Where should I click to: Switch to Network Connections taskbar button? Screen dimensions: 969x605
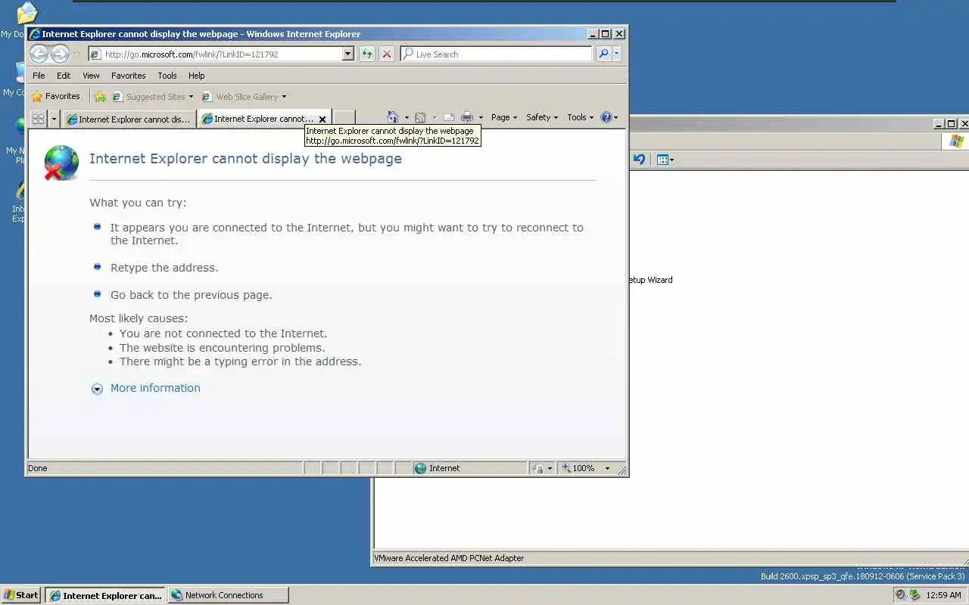(x=228, y=595)
